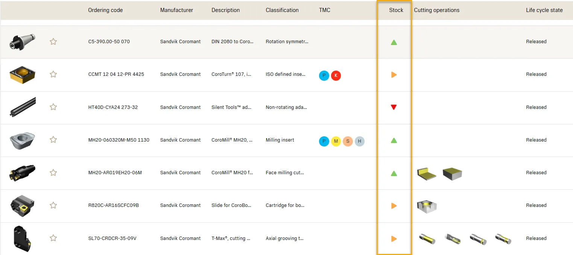Image resolution: width=573 pixels, height=255 pixels.
Task: Toggle favorite star for SL70-CRDCR-35-09V
Action: 53,238
